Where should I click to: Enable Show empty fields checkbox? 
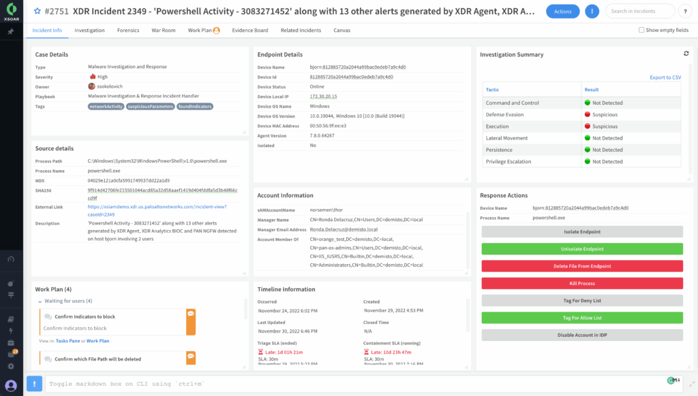click(x=641, y=30)
